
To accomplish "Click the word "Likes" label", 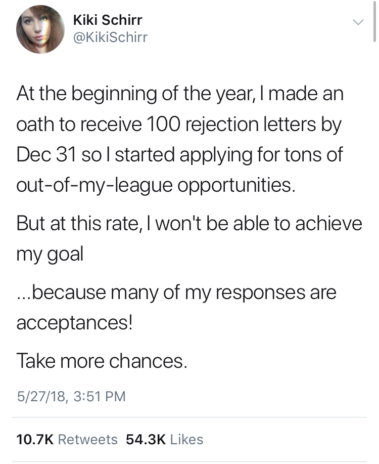I will (186, 439).
